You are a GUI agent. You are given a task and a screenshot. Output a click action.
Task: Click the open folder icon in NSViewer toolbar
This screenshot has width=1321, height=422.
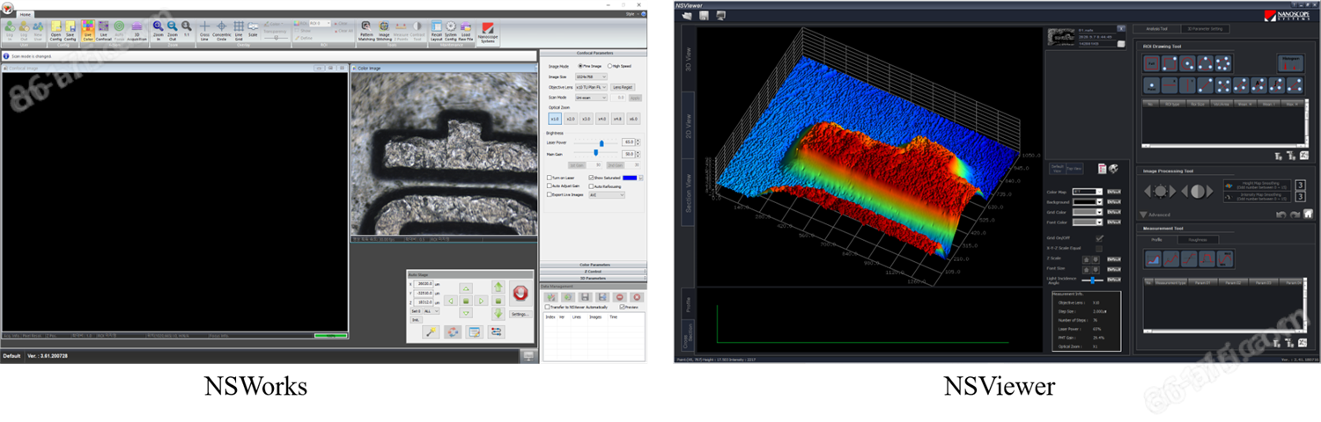tap(687, 16)
